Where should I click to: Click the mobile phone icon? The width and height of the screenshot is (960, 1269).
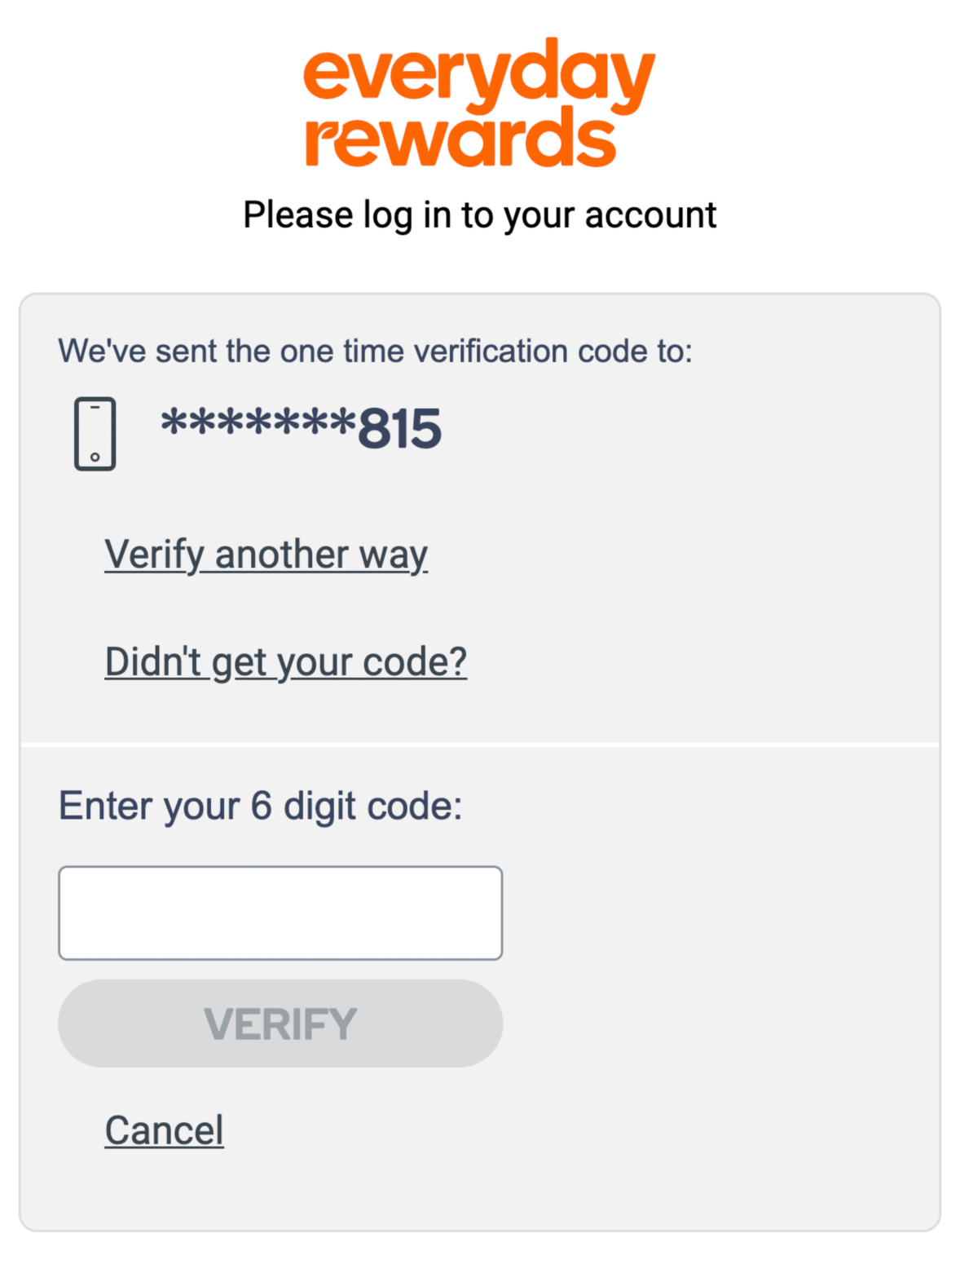[95, 434]
